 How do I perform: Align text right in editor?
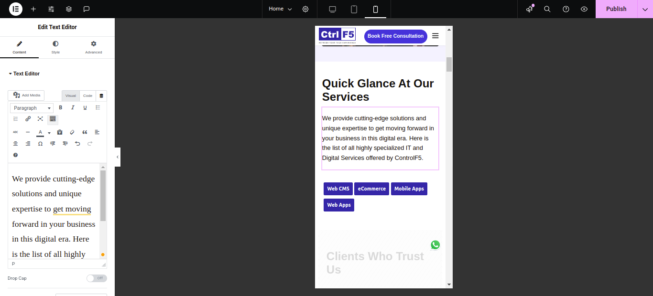click(28, 143)
